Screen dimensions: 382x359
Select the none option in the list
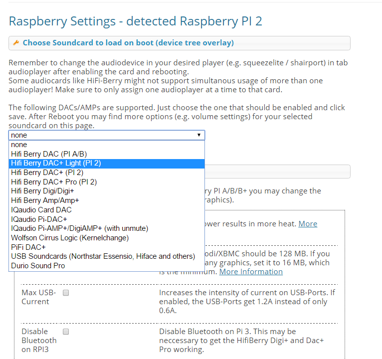pos(107,145)
